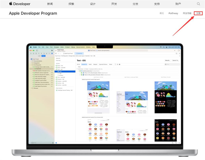Toggle the sidebar icon in the pictured Xcode toolbar
The width and height of the screenshot is (205, 160).
coord(37,50)
